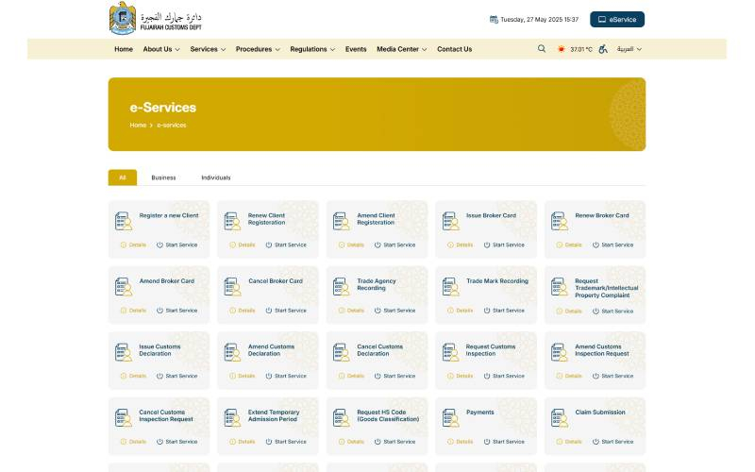Click the 37.01 °C temperature text

pyautogui.click(x=581, y=49)
